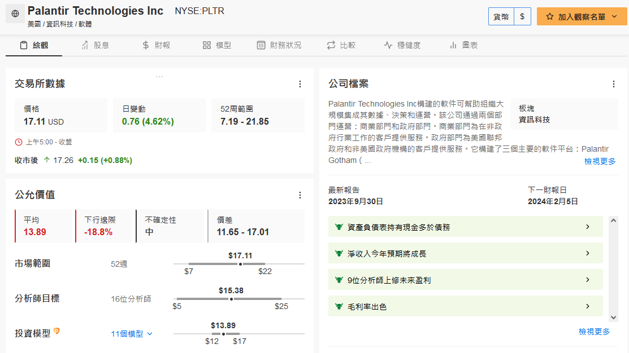Click the star icon in watchlist button
The height and width of the screenshot is (353, 629).
pos(549,16)
